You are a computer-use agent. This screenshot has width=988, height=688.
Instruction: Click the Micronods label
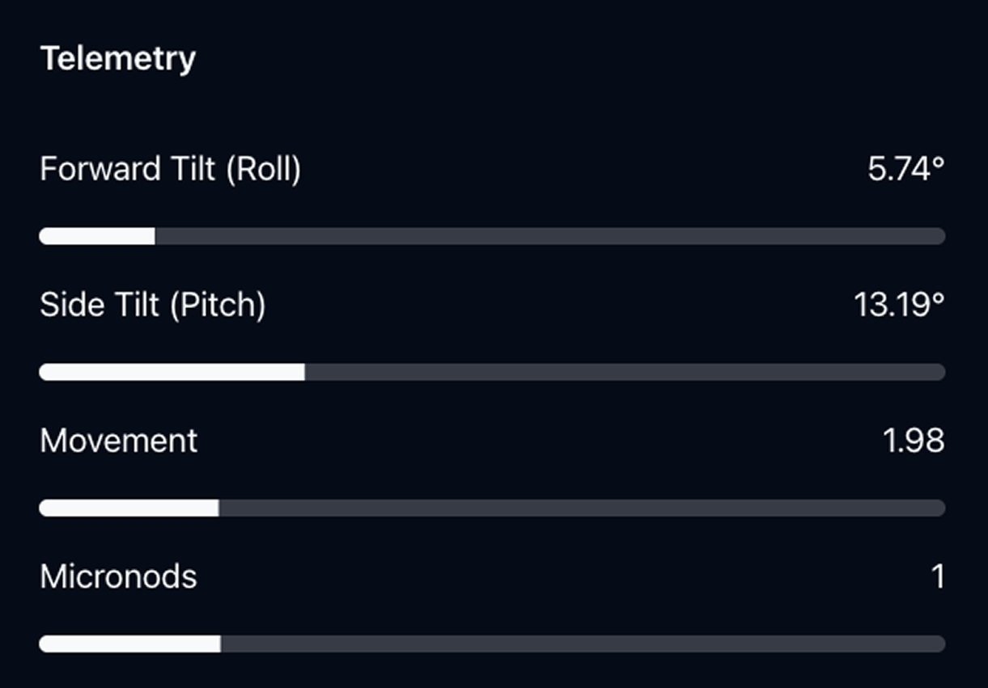118,577
